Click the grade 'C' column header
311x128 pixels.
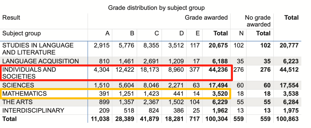156,34
